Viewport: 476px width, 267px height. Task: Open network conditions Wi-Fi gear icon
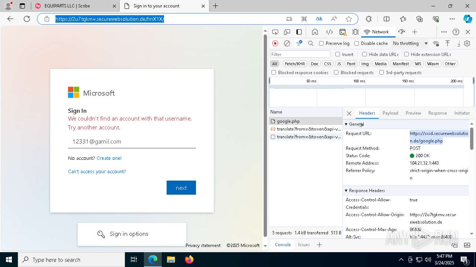pos(436,43)
